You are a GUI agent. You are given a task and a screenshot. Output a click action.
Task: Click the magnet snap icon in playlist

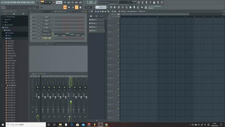pyautogui.click(x=92, y=11)
